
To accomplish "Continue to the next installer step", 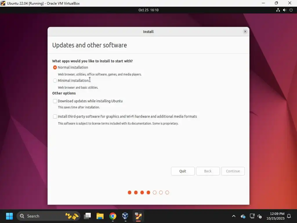I will 233,171.
